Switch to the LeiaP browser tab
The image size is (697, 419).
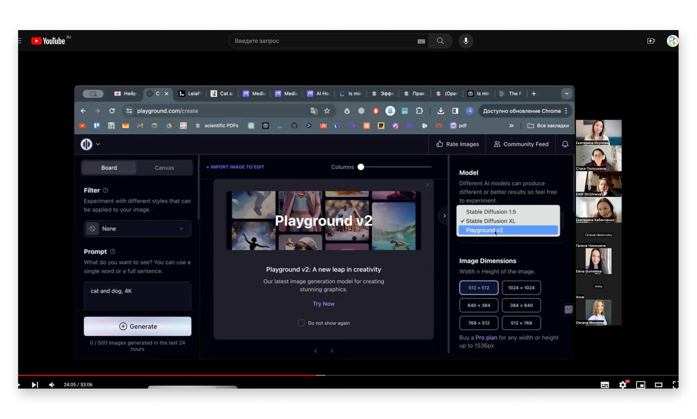[x=190, y=94]
